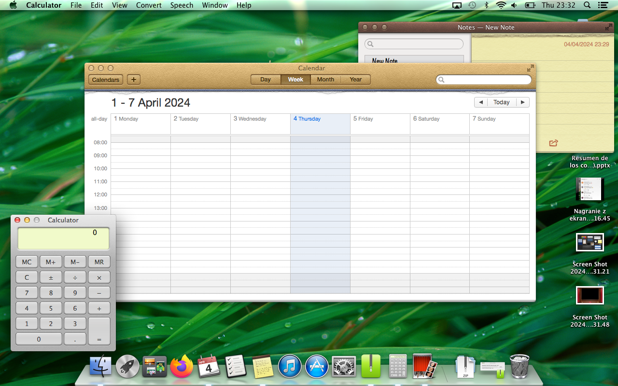
Task: Click the divide button on Calculator
Action: pyautogui.click(x=75, y=277)
